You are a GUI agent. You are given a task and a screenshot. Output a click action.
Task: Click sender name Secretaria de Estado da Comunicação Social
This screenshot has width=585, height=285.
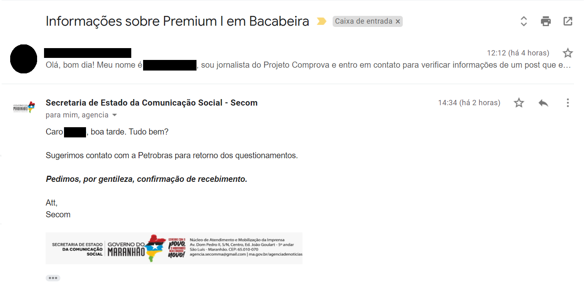click(152, 103)
